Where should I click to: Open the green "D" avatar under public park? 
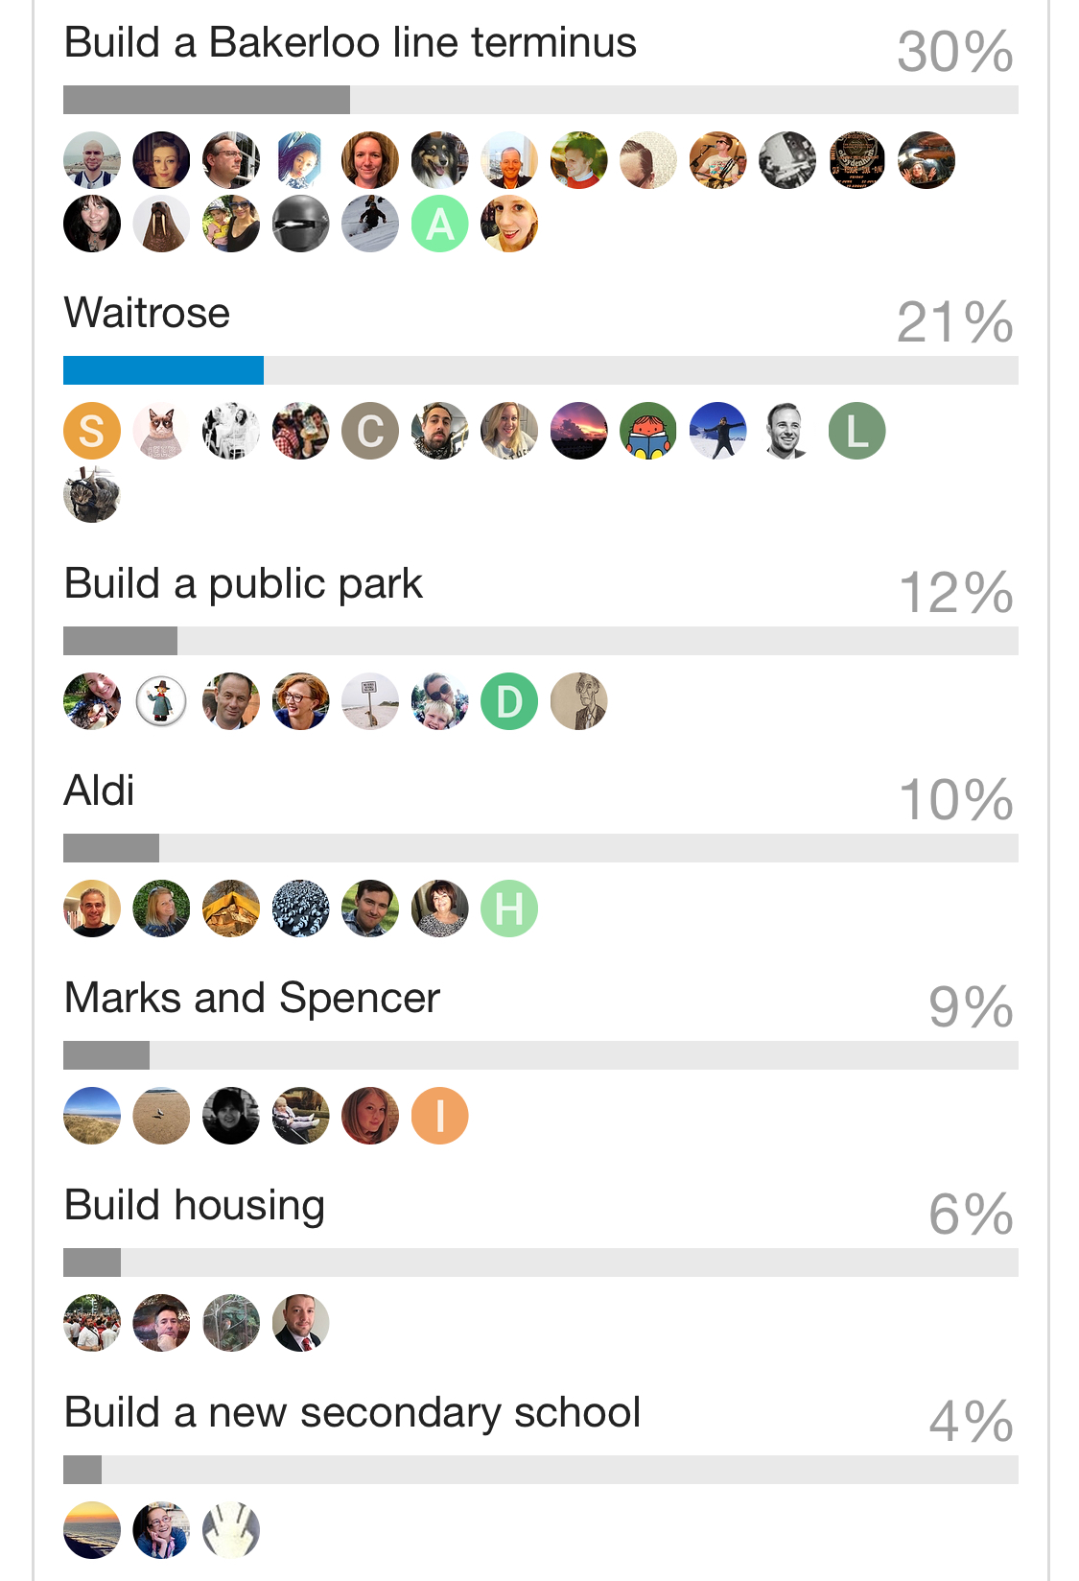click(509, 701)
